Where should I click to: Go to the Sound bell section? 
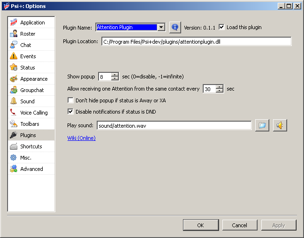(27, 101)
